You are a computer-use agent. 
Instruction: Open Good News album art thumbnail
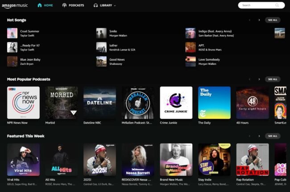click(101, 61)
